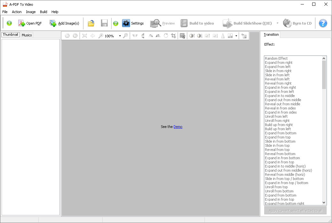Select Unroll from bottom effect
This screenshot has height=223, width=332.
pos(293,191)
